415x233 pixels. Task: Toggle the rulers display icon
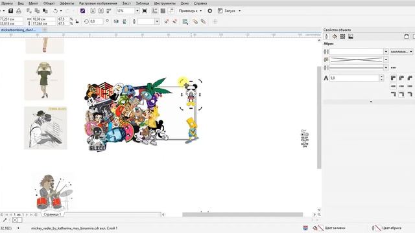pos(155,11)
